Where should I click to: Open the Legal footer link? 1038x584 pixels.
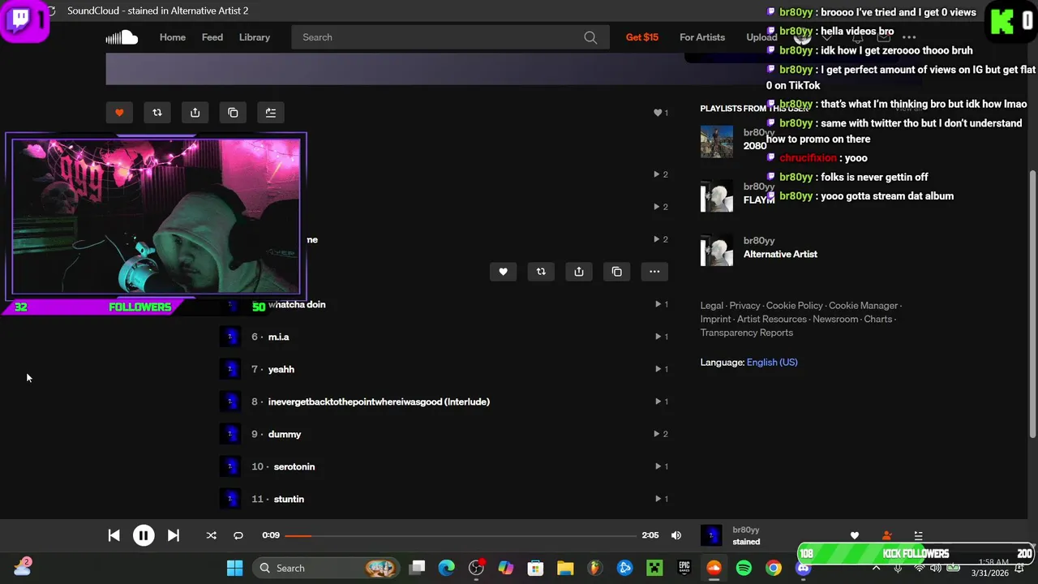pos(712,306)
